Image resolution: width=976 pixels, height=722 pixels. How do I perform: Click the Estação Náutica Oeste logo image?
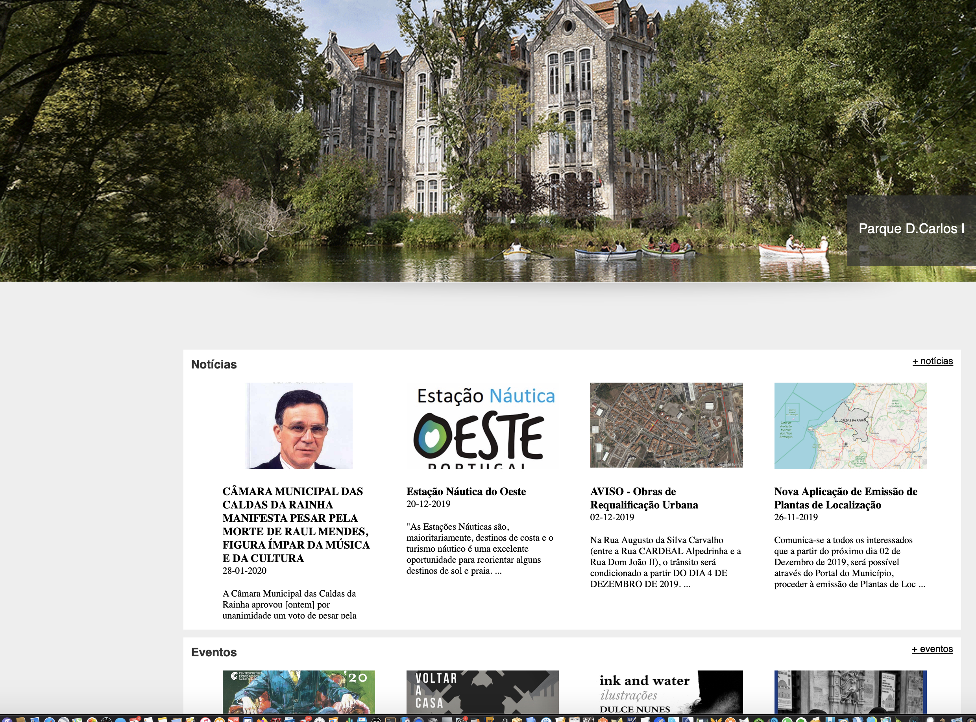click(482, 425)
